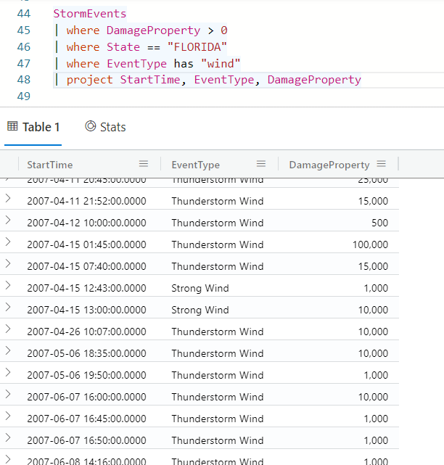Expand the 2007-04-15 12:43:00 row
Screen dimensions: 444x465
pyautogui.click(x=8, y=285)
